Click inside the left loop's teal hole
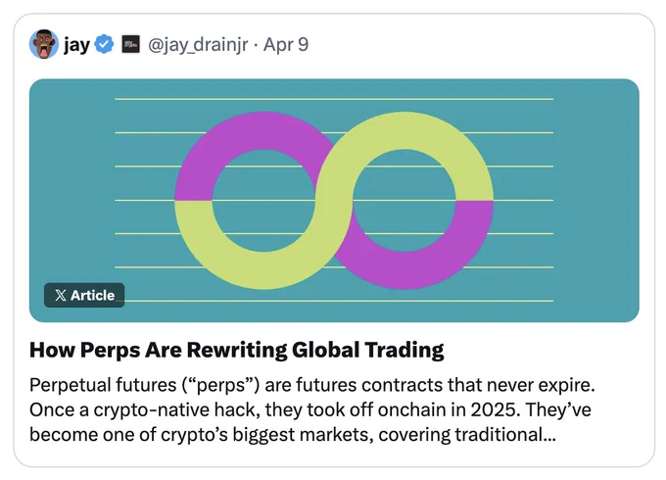This screenshot has height=480, width=666. [x=263, y=201]
